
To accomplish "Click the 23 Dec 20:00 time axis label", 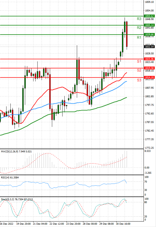I will coord(73,224).
